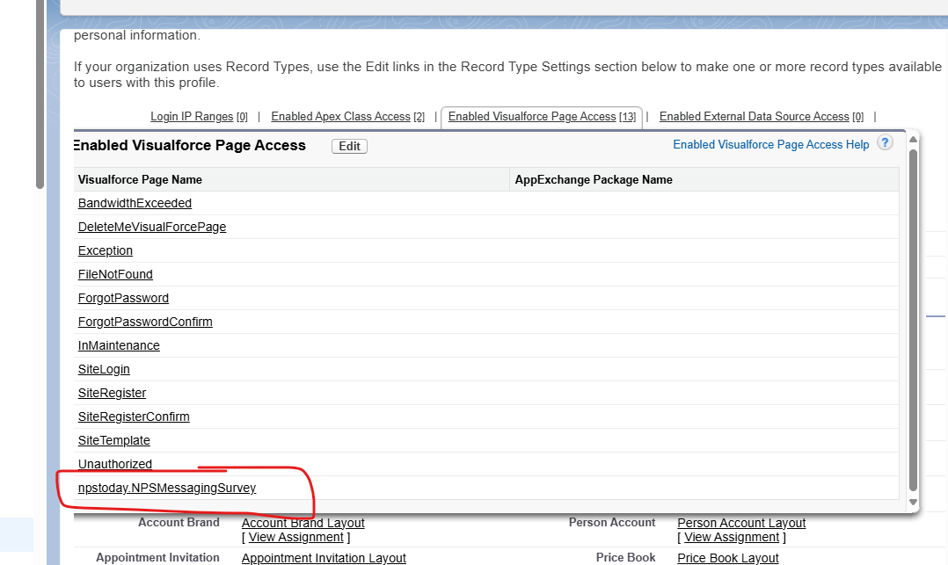
Task: Select the Exception page link
Action: click(x=105, y=250)
